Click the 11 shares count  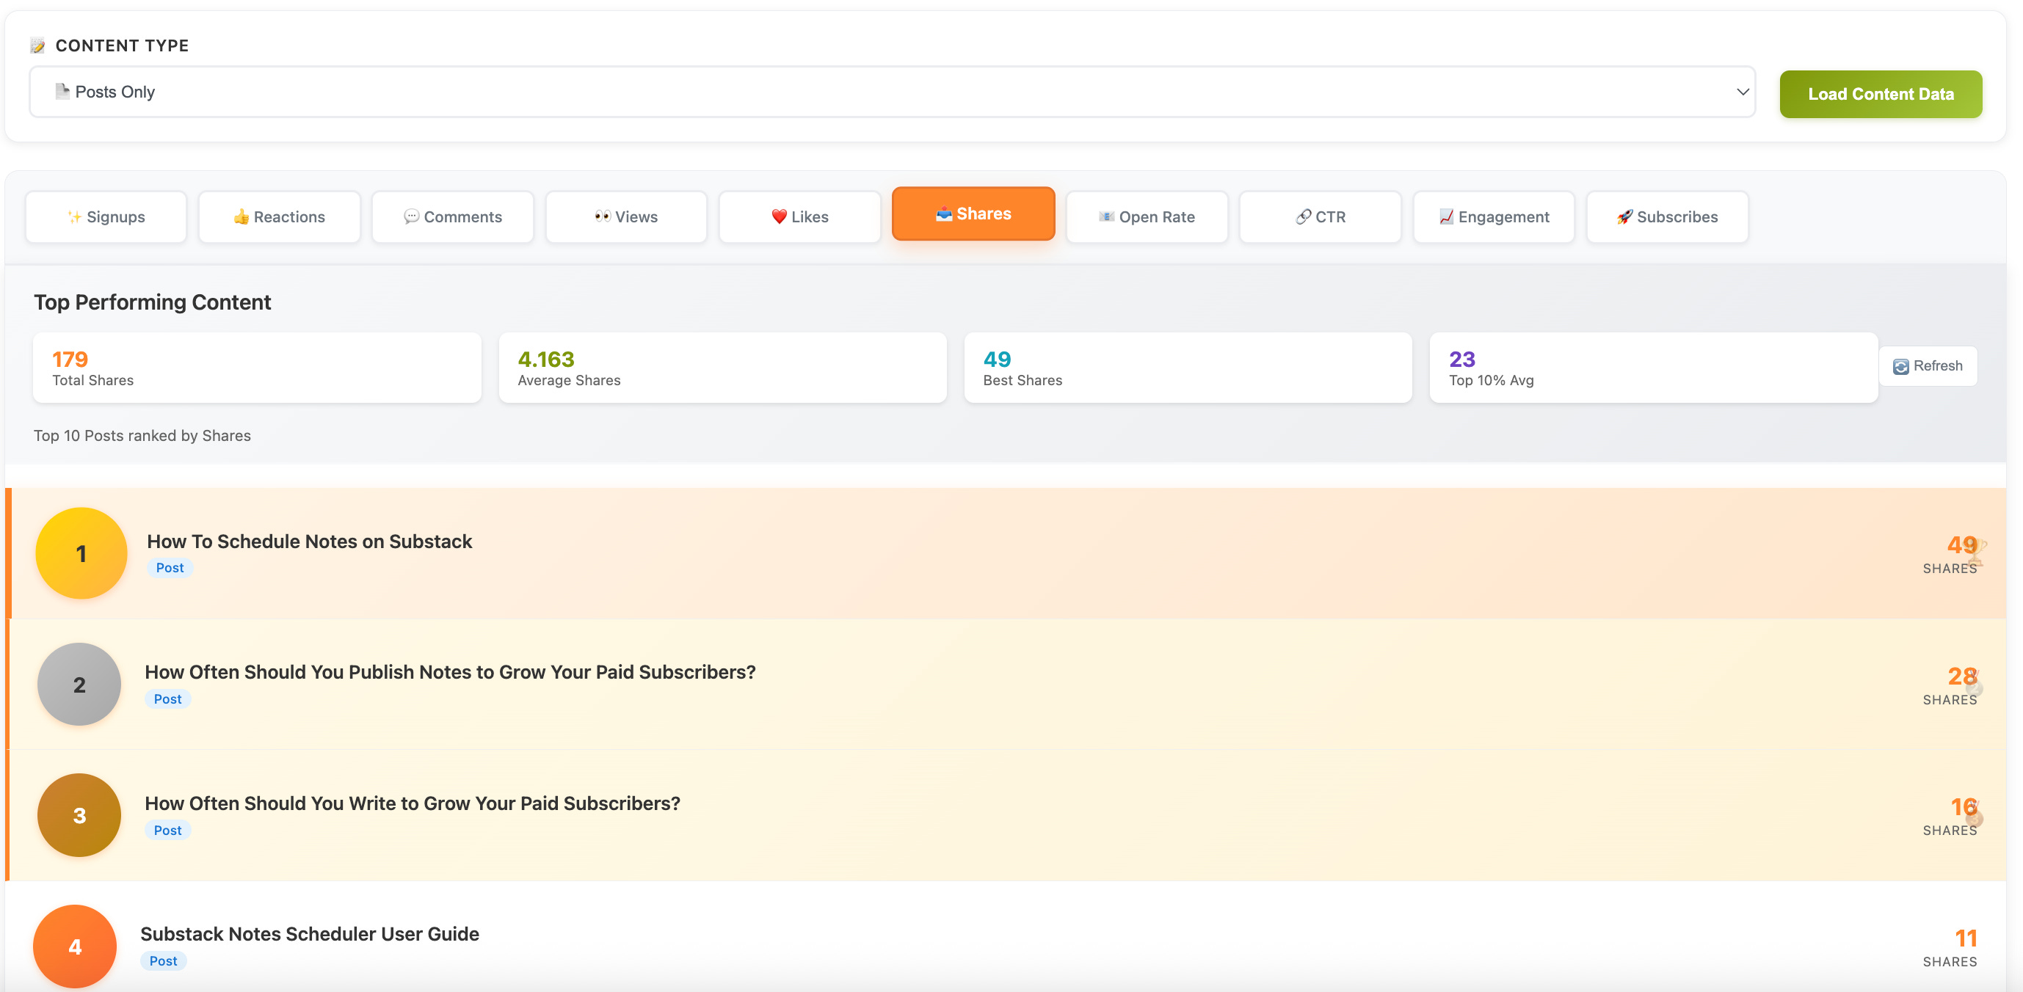[x=1966, y=938]
